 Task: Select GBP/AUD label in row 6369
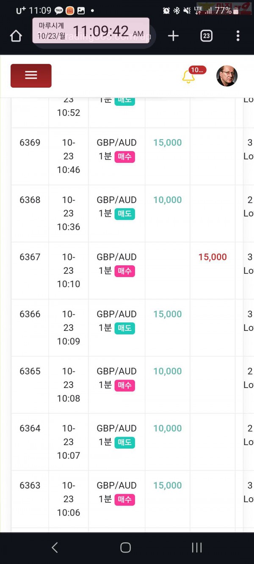click(116, 143)
